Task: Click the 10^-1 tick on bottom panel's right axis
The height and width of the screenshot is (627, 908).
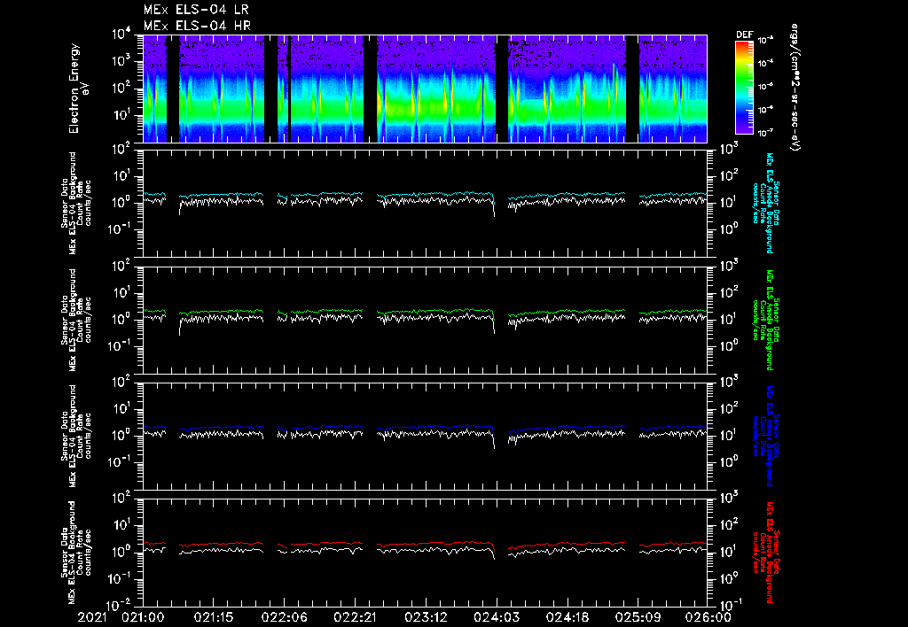Action: tap(732, 604)
